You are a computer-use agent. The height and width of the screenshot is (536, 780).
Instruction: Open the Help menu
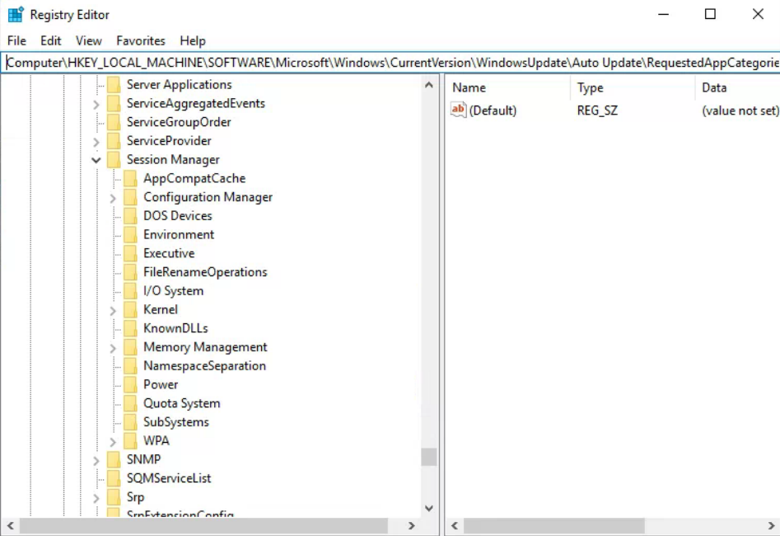(193, 41)
